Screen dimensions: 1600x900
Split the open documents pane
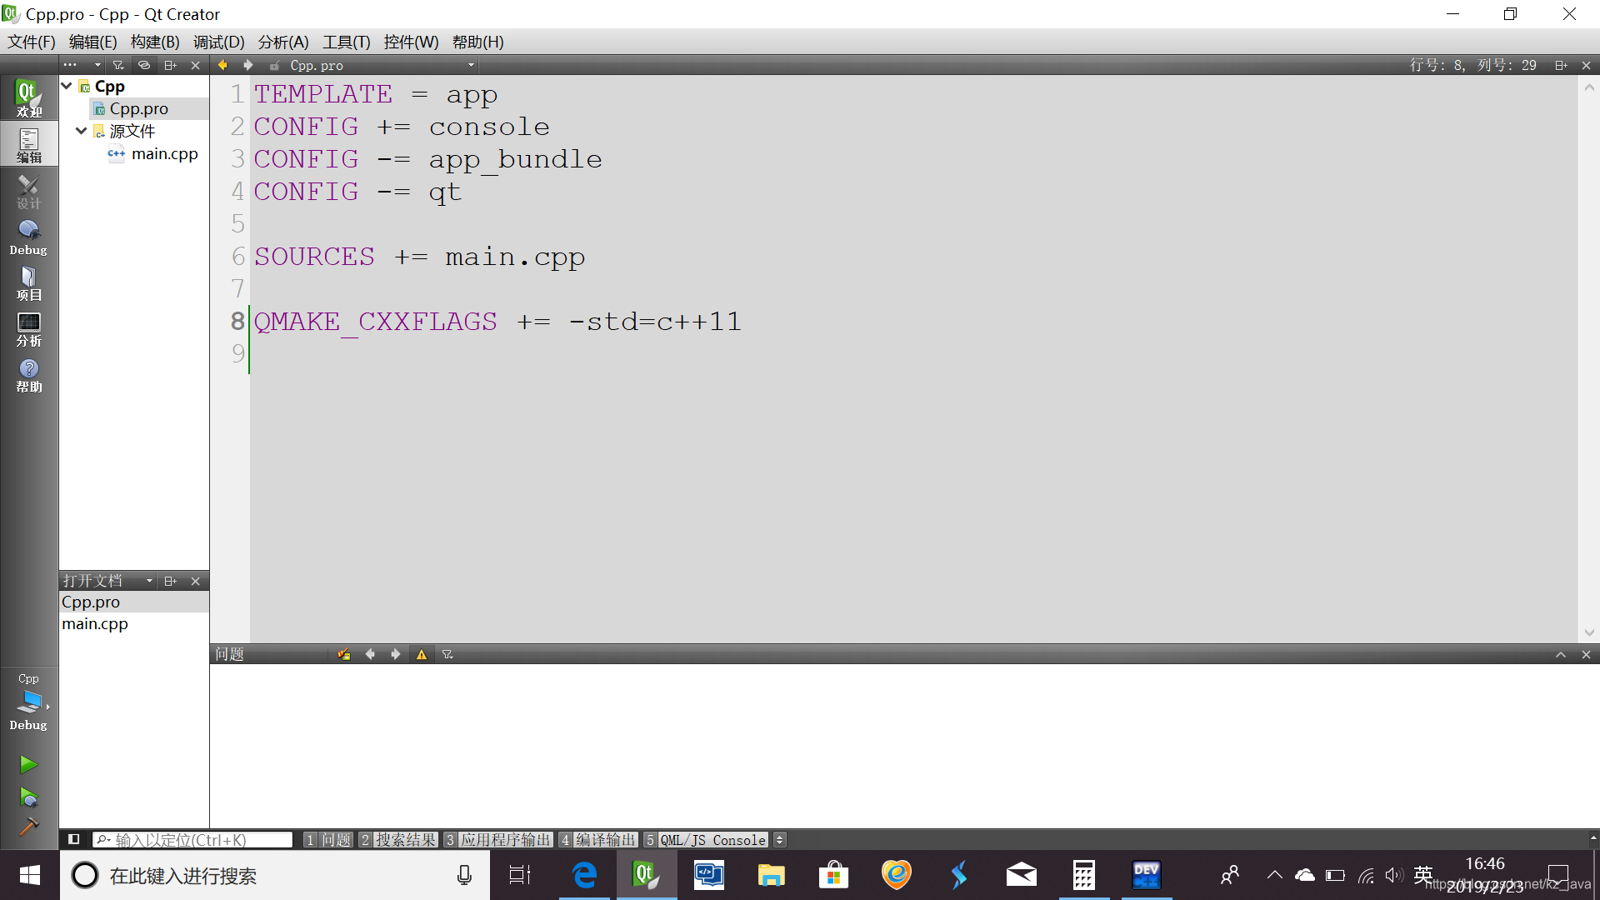[170, 581]
